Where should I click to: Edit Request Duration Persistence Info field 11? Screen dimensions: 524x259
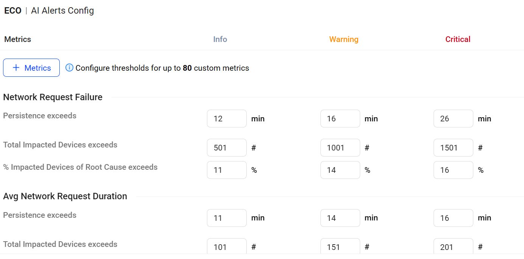(x=227, y=218)
